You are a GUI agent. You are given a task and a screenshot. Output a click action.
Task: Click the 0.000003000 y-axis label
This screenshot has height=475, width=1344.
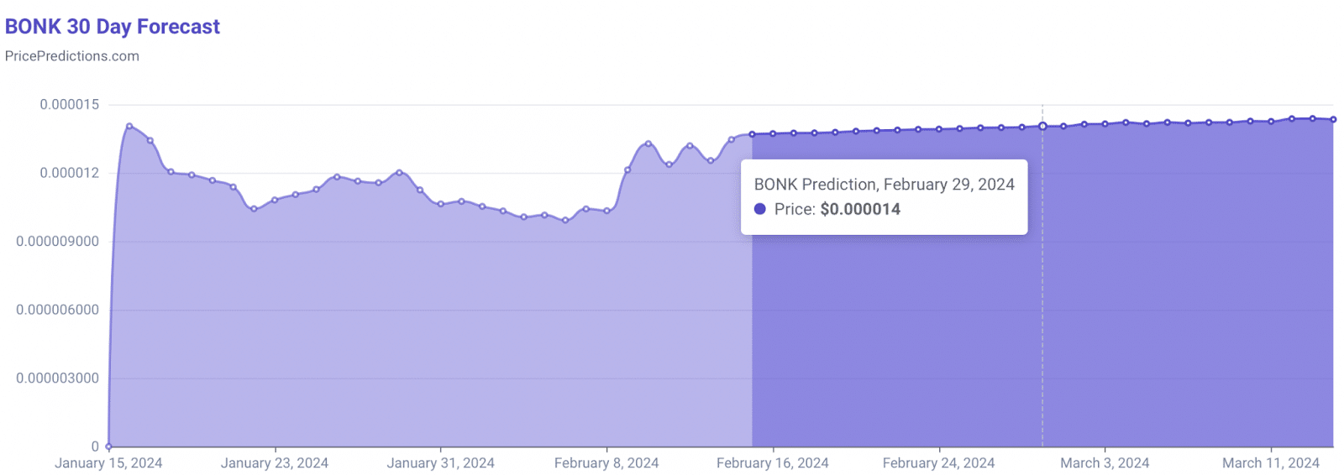(x=58, y=378)
